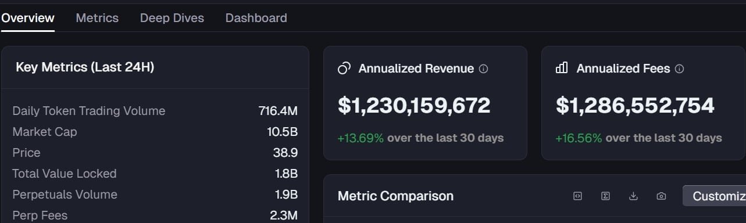Click the embed code icon in Metric Comparison
The width and height of the screenshot is (746, 223).
click(577, 196)
